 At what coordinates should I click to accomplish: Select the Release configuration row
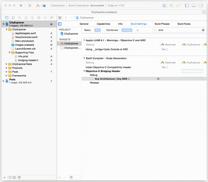[144, 83]
